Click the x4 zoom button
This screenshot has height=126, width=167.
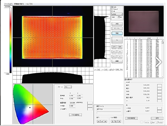pyautogui.click(x=102, y=121)
